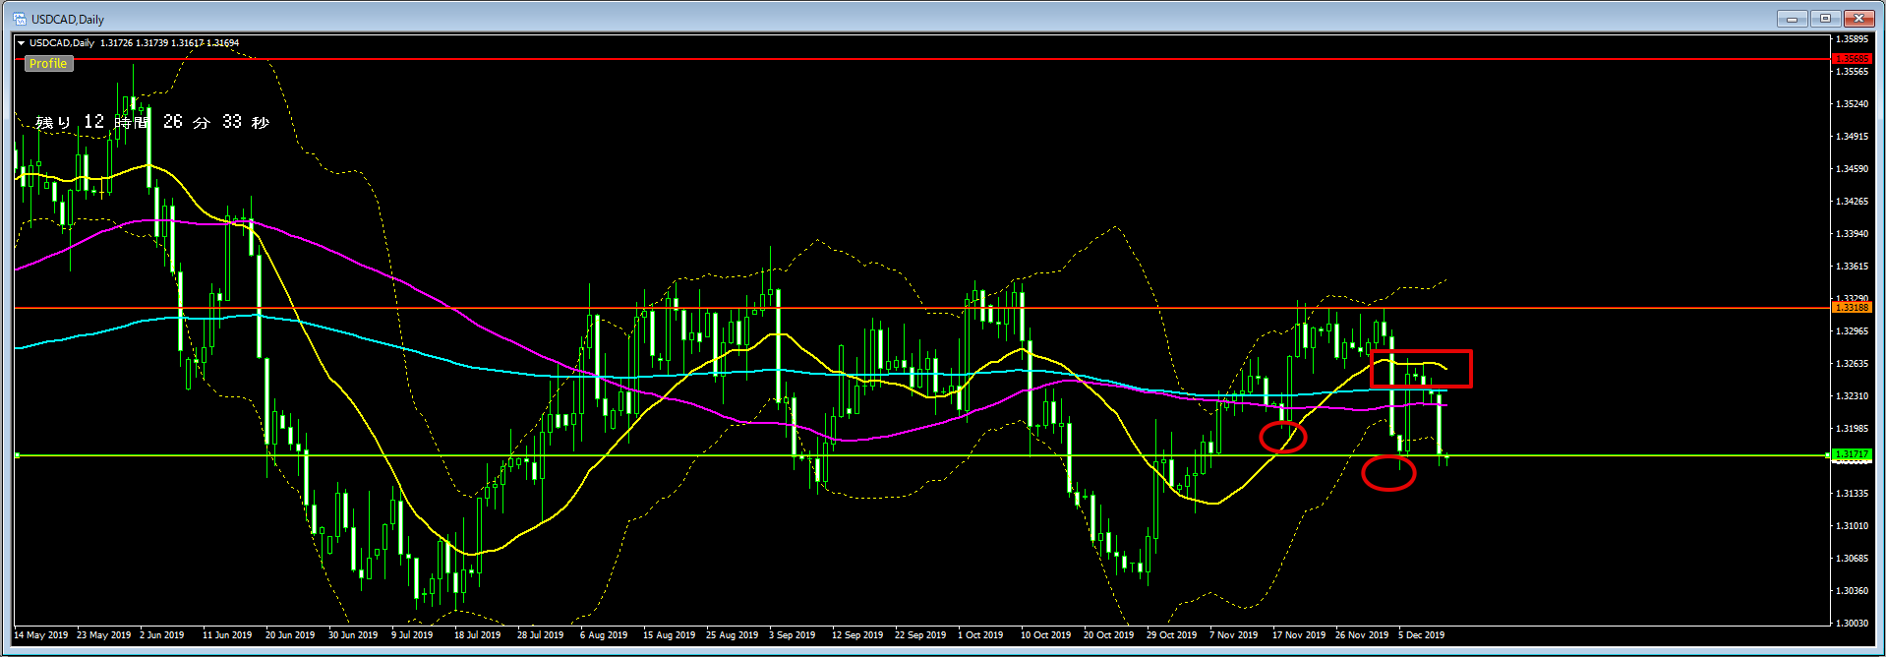Click the OHLC values text 1.31726 1.31739
The width and height of the screenshot is (1886, 657).
[x=134, y=43]
